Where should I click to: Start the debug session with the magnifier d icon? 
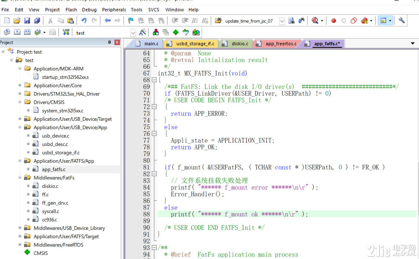click(x=315, y=21)
